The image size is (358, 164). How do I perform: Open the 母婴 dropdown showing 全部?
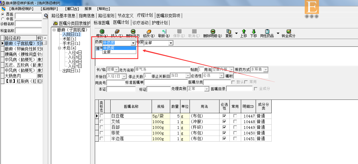tap(171, 43)
